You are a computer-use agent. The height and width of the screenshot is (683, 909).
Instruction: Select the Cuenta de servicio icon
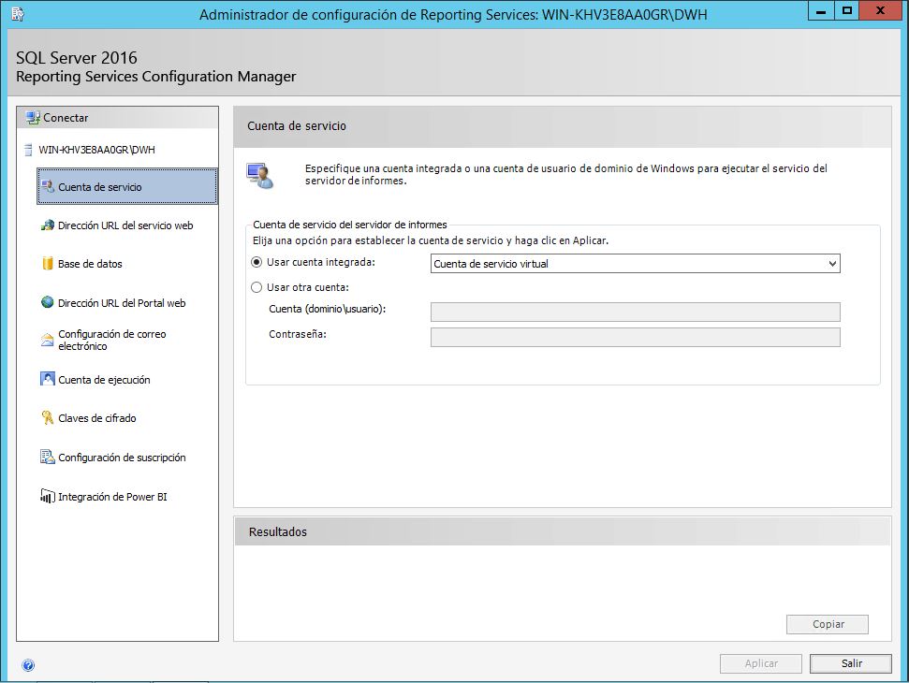coord(49,186)
